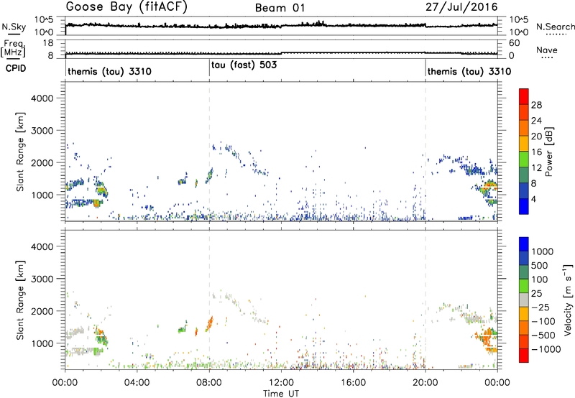Click the '20:00' time axis label
The image size is (575, 398).
425,383
